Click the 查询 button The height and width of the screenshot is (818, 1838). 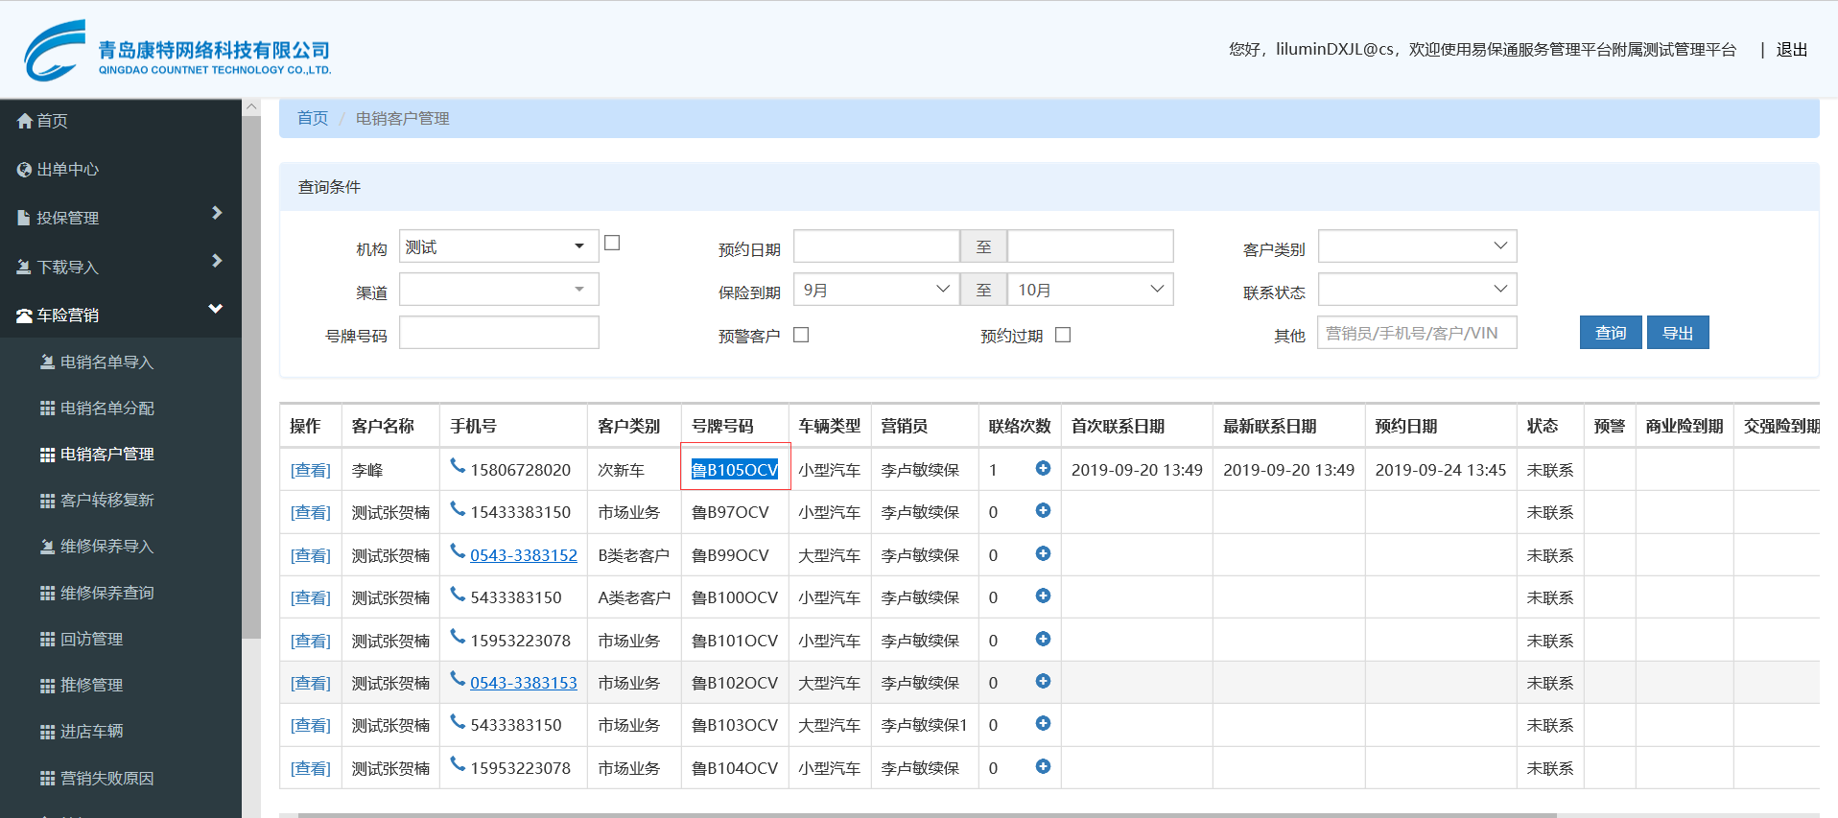point(1610,333)
